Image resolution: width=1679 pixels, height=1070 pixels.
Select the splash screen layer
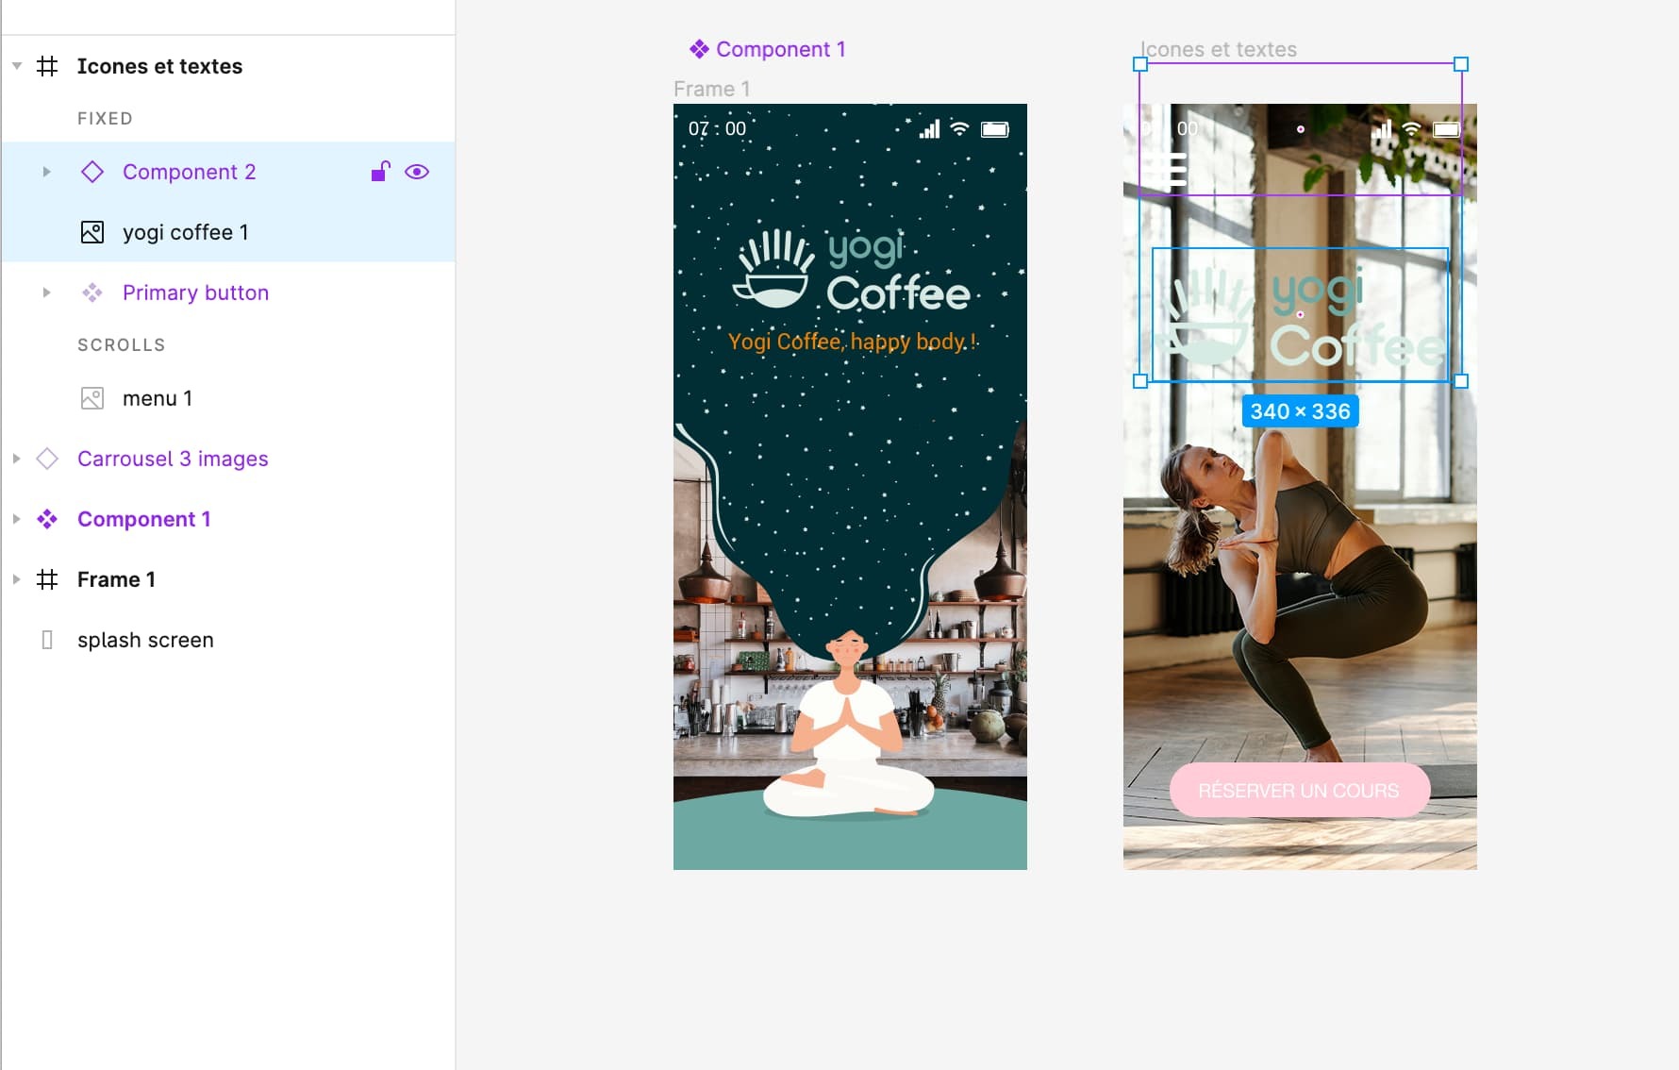(145, 640)
